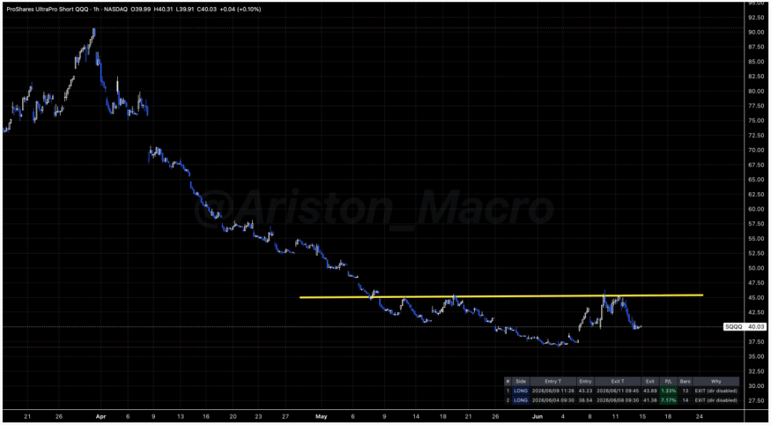Click the 43.89 exit price cell
Screen dimensions: 771x425
(x=650, y=391)
